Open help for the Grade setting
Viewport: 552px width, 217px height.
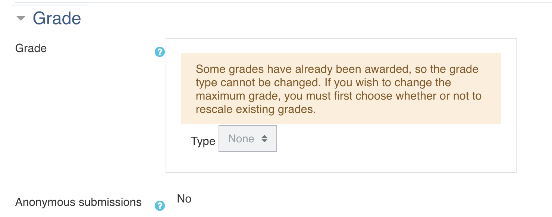[160, 52]
